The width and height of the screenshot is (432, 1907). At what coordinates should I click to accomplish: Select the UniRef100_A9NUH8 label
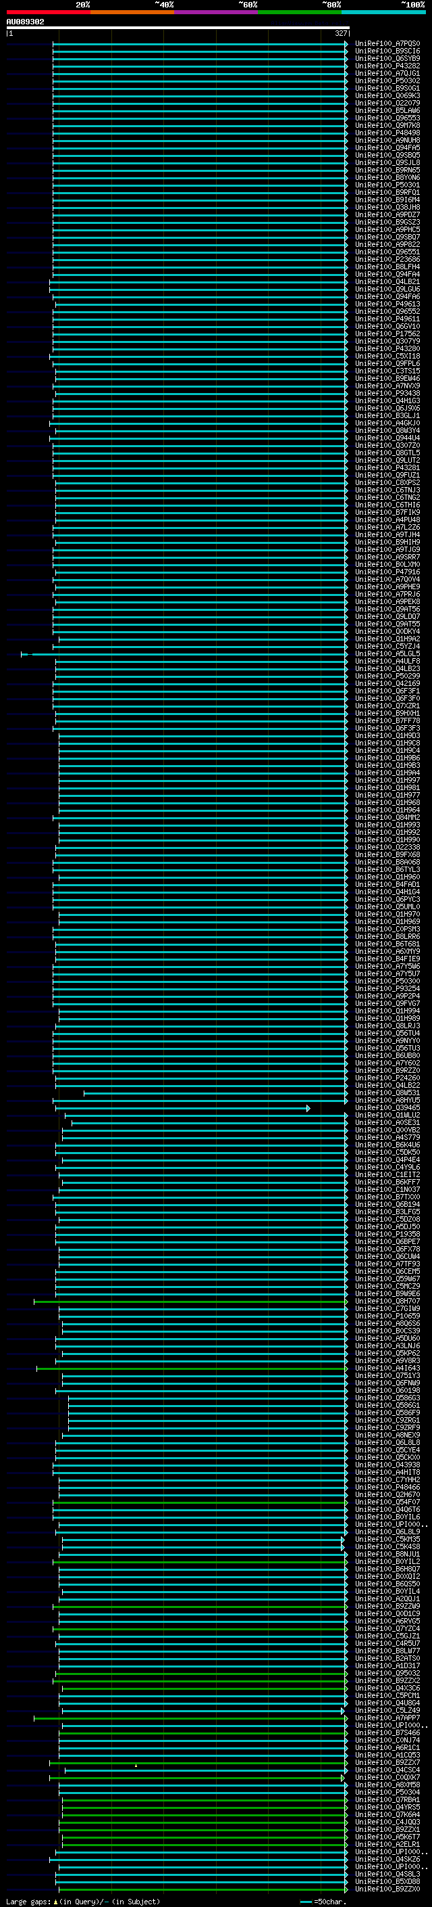coord(387,140)
